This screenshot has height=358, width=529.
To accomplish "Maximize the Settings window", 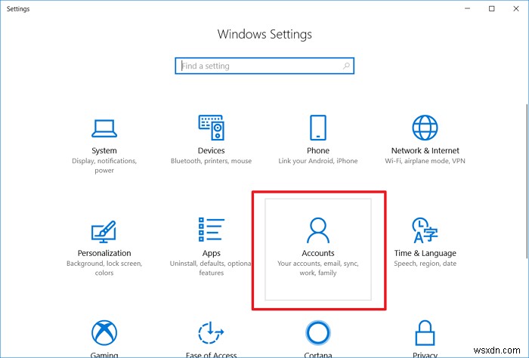I will 492,9.
